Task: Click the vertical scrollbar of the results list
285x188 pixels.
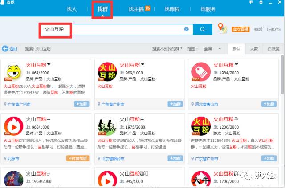Action: (x=282, y=74)
